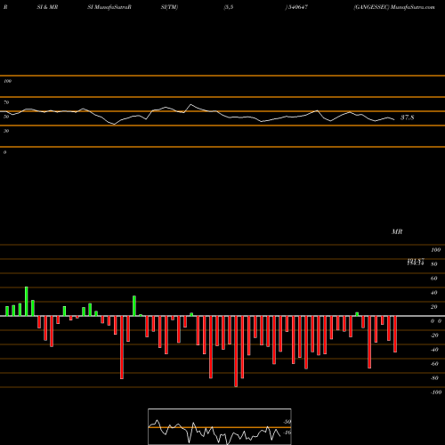
Task: Click the MR axis label 60
Action: (x=433, y=279)
